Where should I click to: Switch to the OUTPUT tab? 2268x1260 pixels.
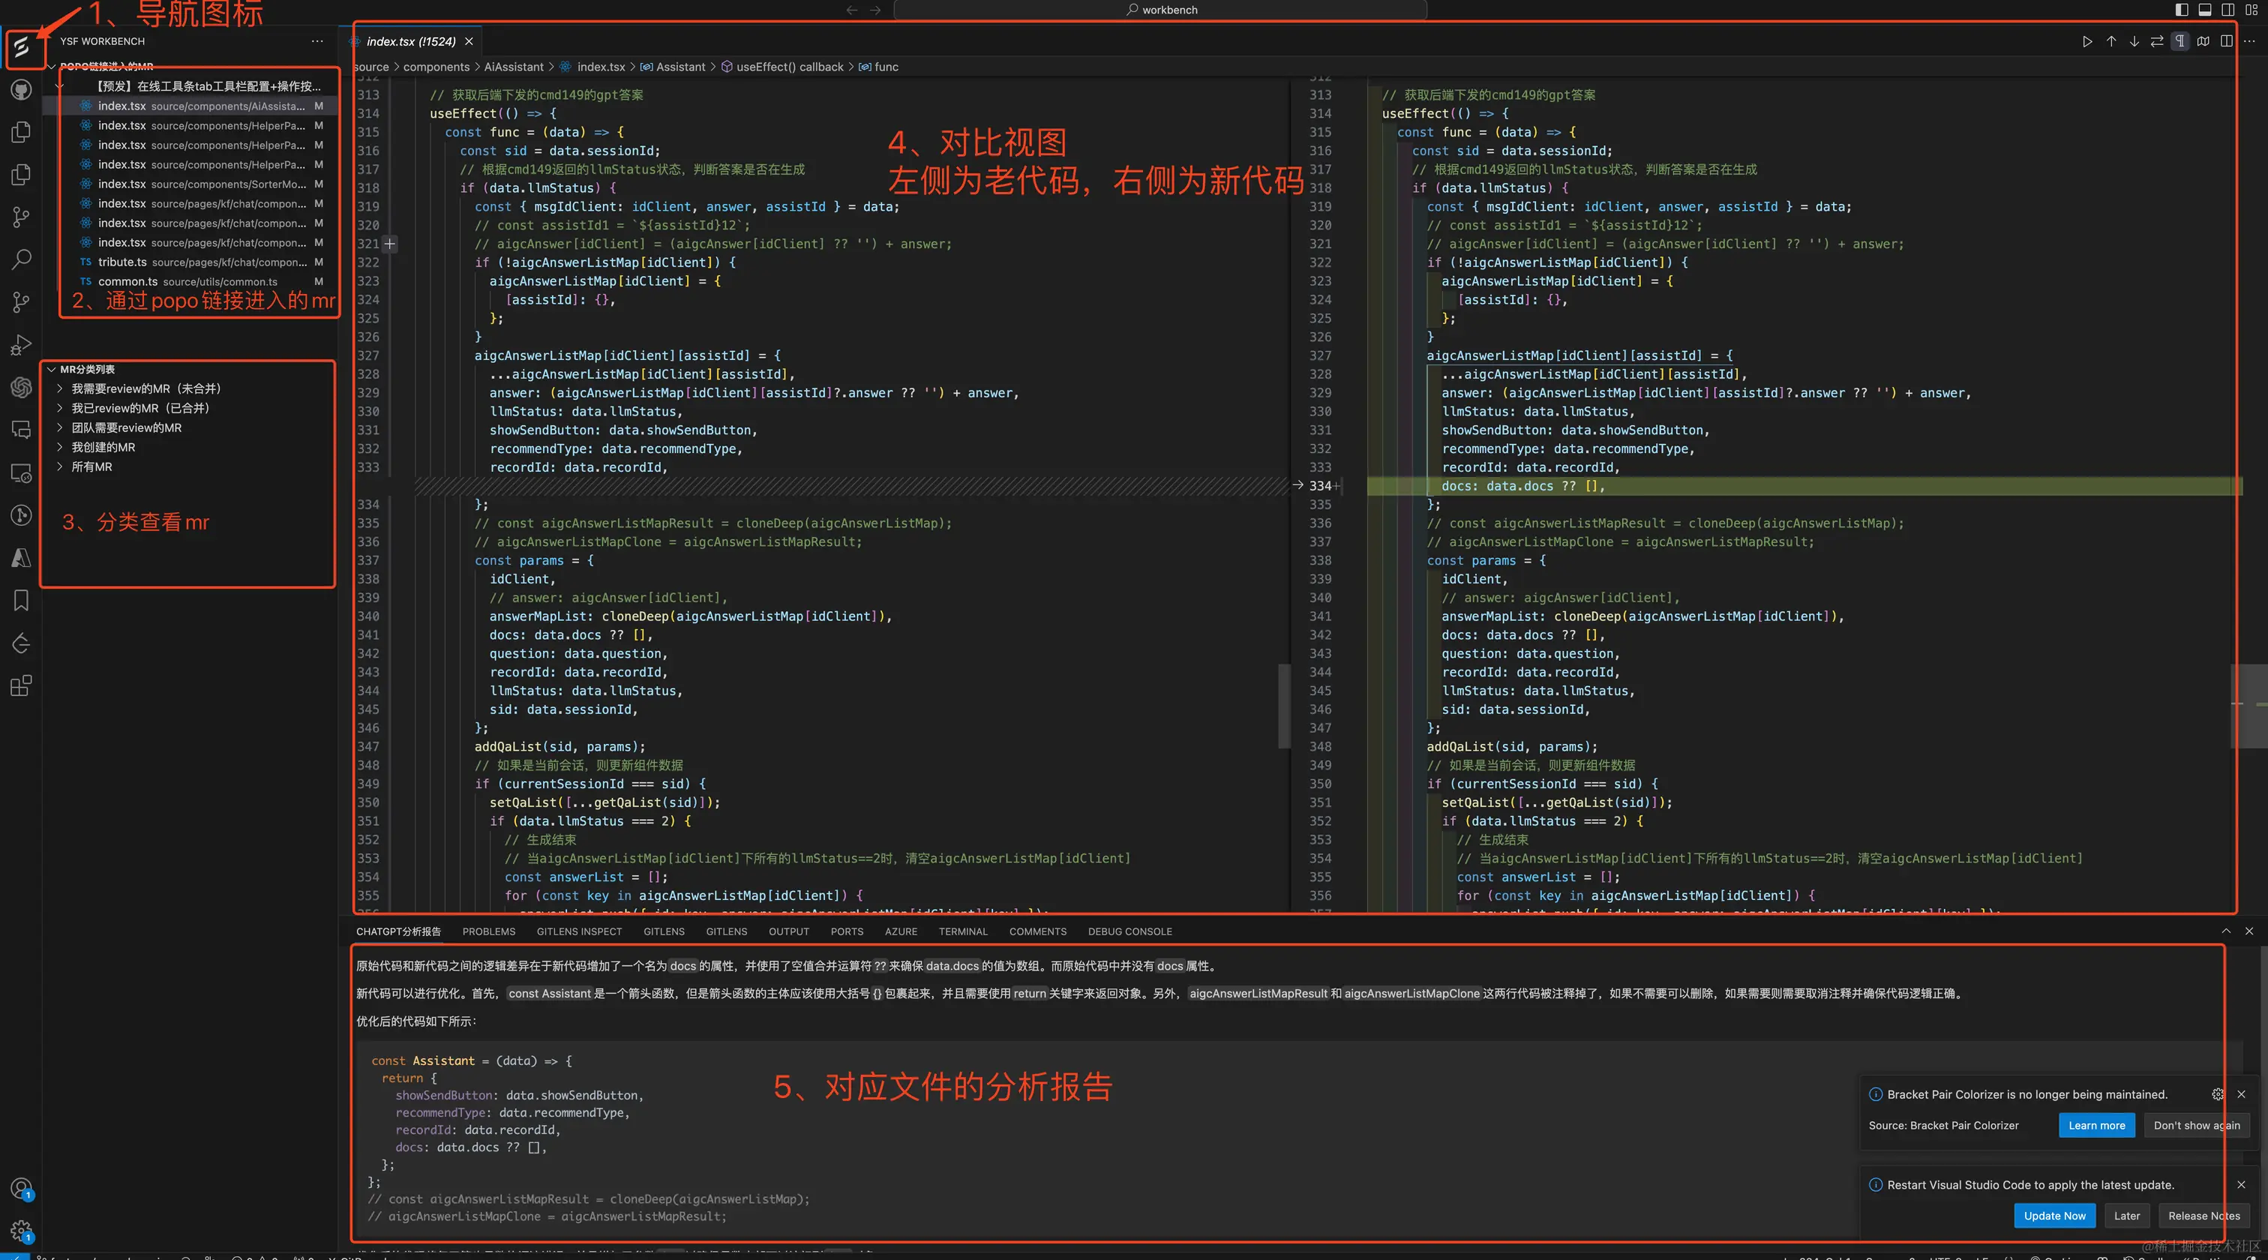[788, 931]
